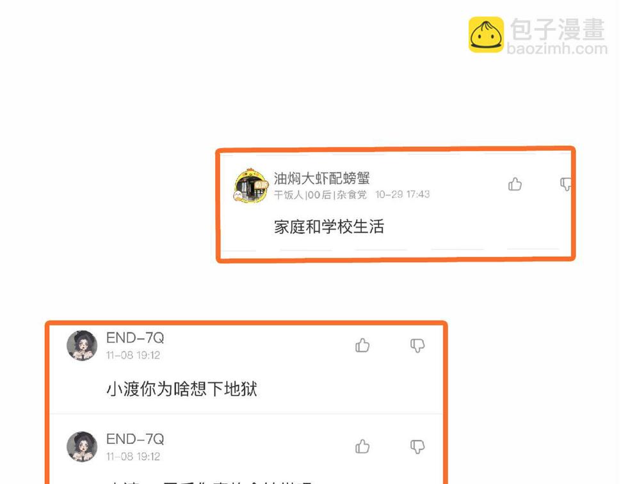Dislike END-7Q's comment 小渡你为啥想下地狱

click(417, 346)
